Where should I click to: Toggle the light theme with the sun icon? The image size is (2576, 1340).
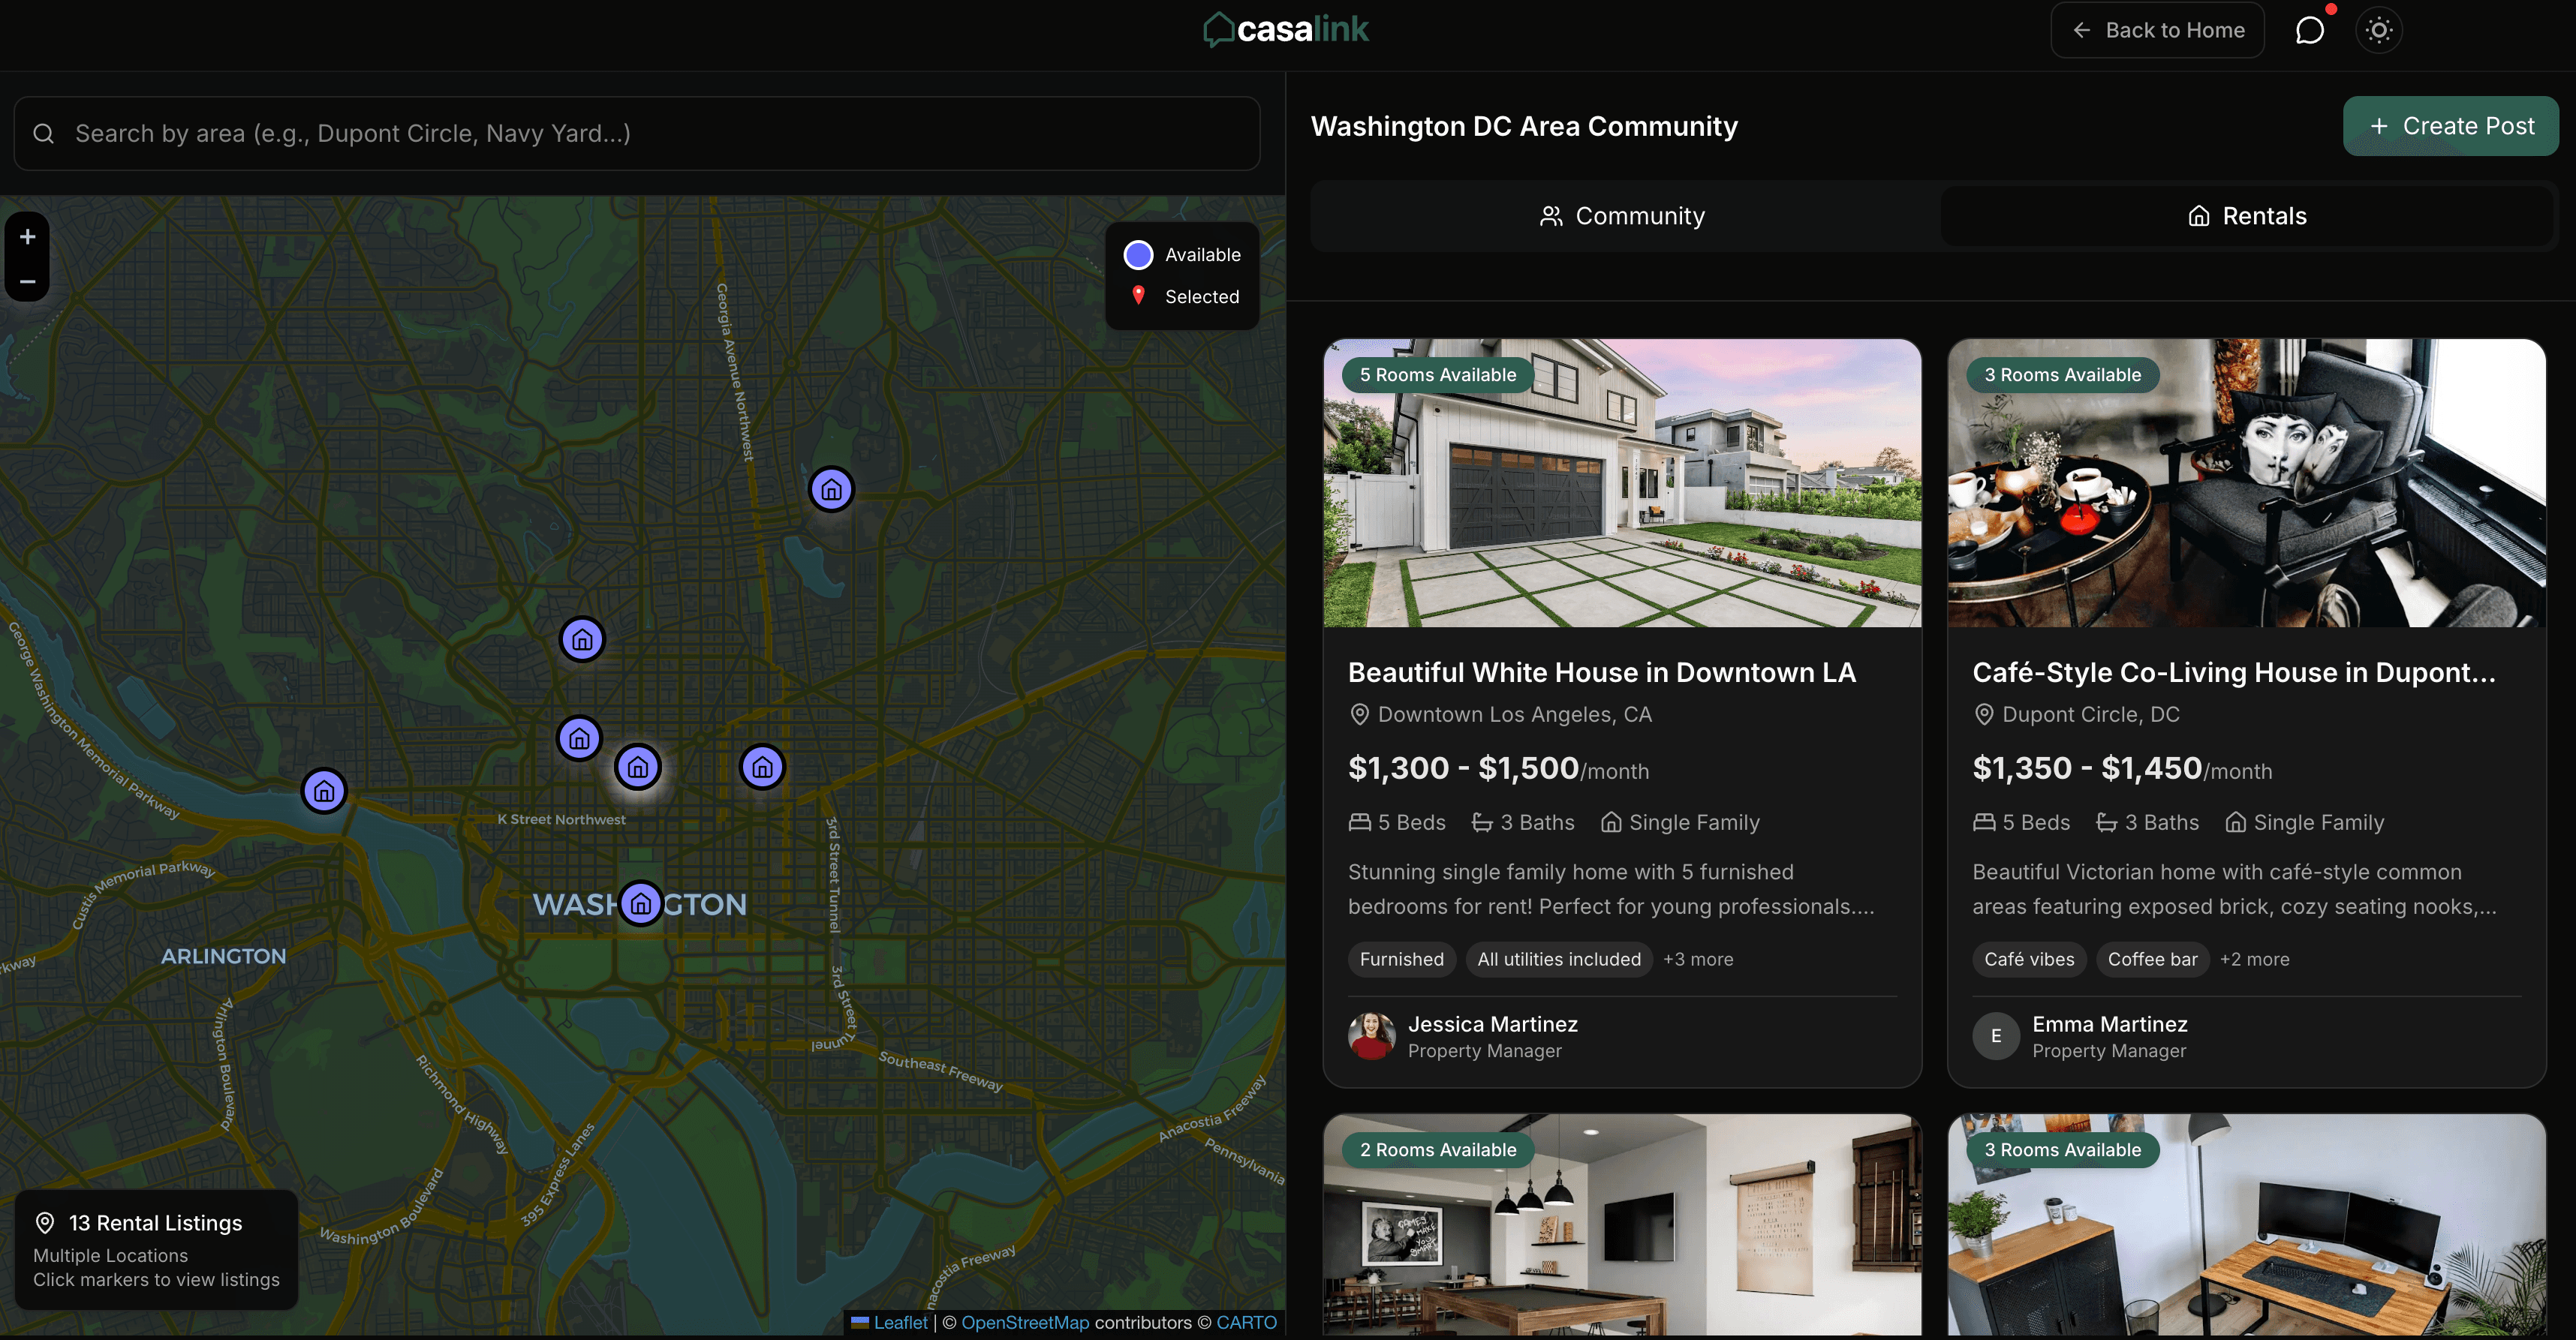coord(2379,30)
